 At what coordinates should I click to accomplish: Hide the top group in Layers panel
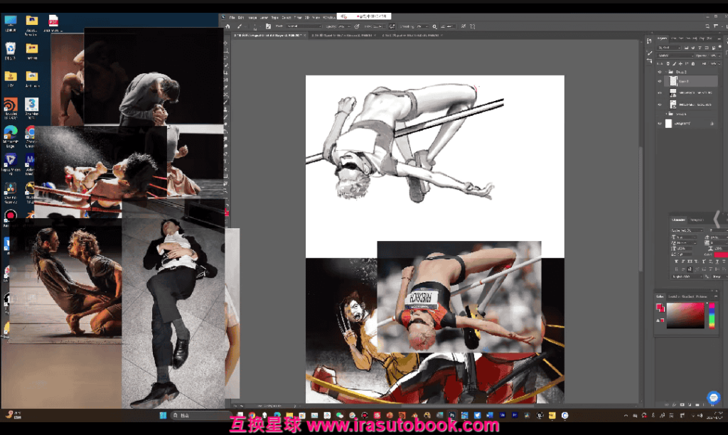660,72
